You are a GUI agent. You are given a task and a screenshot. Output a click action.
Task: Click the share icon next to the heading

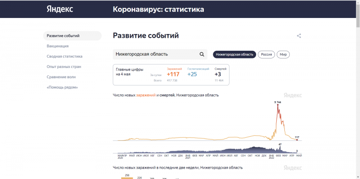coord(299,36)
